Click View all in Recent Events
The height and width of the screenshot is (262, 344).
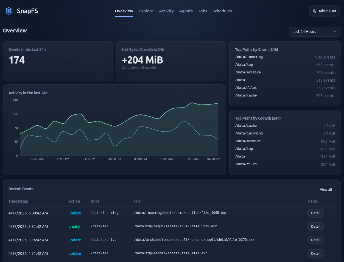(326, 189)
